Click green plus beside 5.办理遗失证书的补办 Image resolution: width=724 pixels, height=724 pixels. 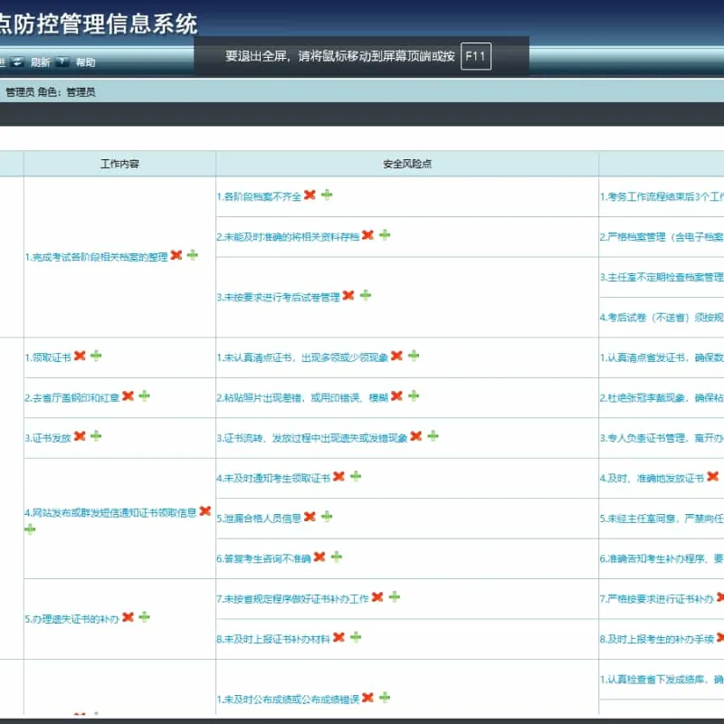point(145,617)
